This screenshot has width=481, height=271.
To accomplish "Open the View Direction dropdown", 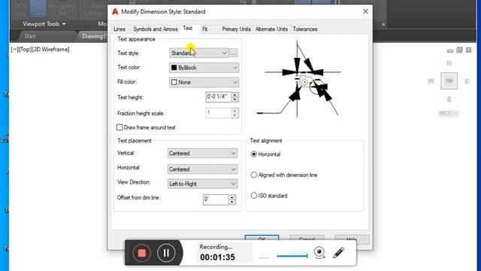I will [x=202, y=184].
